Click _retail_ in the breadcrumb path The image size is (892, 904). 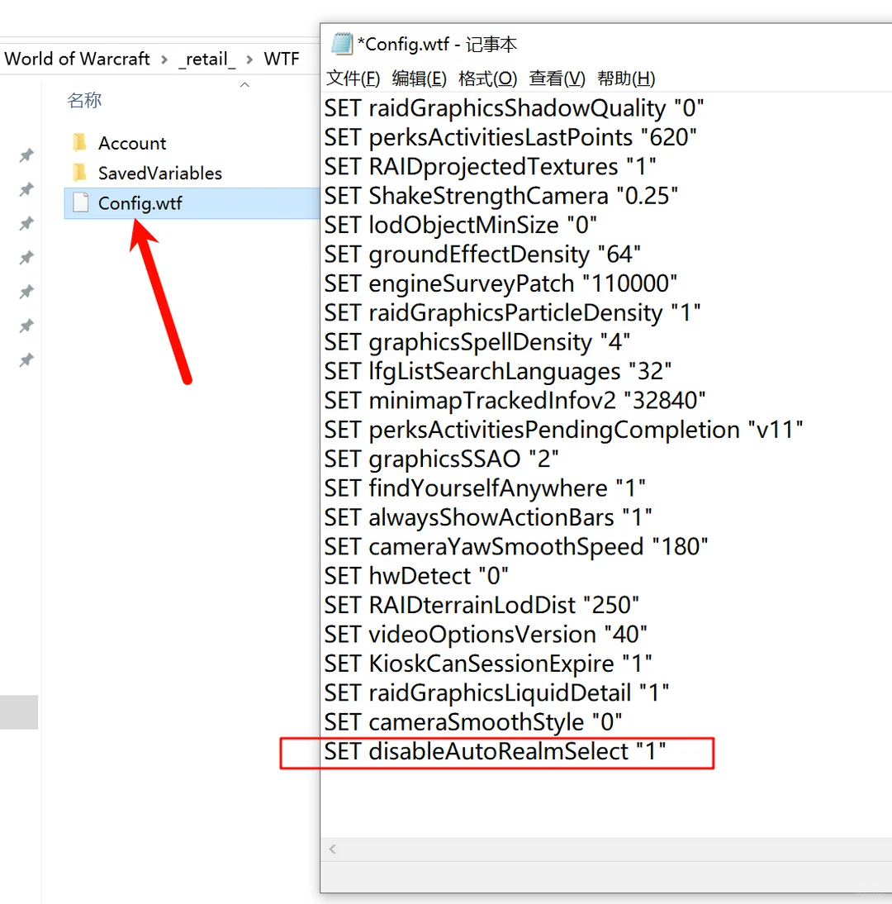(206, 59)
